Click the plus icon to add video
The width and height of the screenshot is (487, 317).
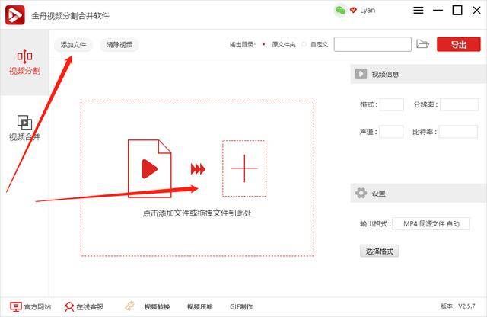(x=243, y=168)
